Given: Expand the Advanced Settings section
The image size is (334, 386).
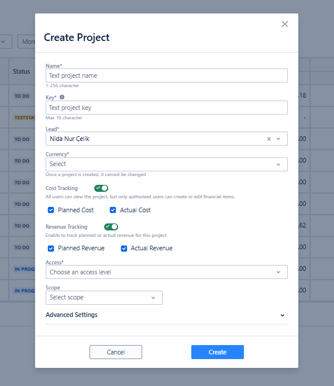Looking at the screenshot, I should point(167,315).
